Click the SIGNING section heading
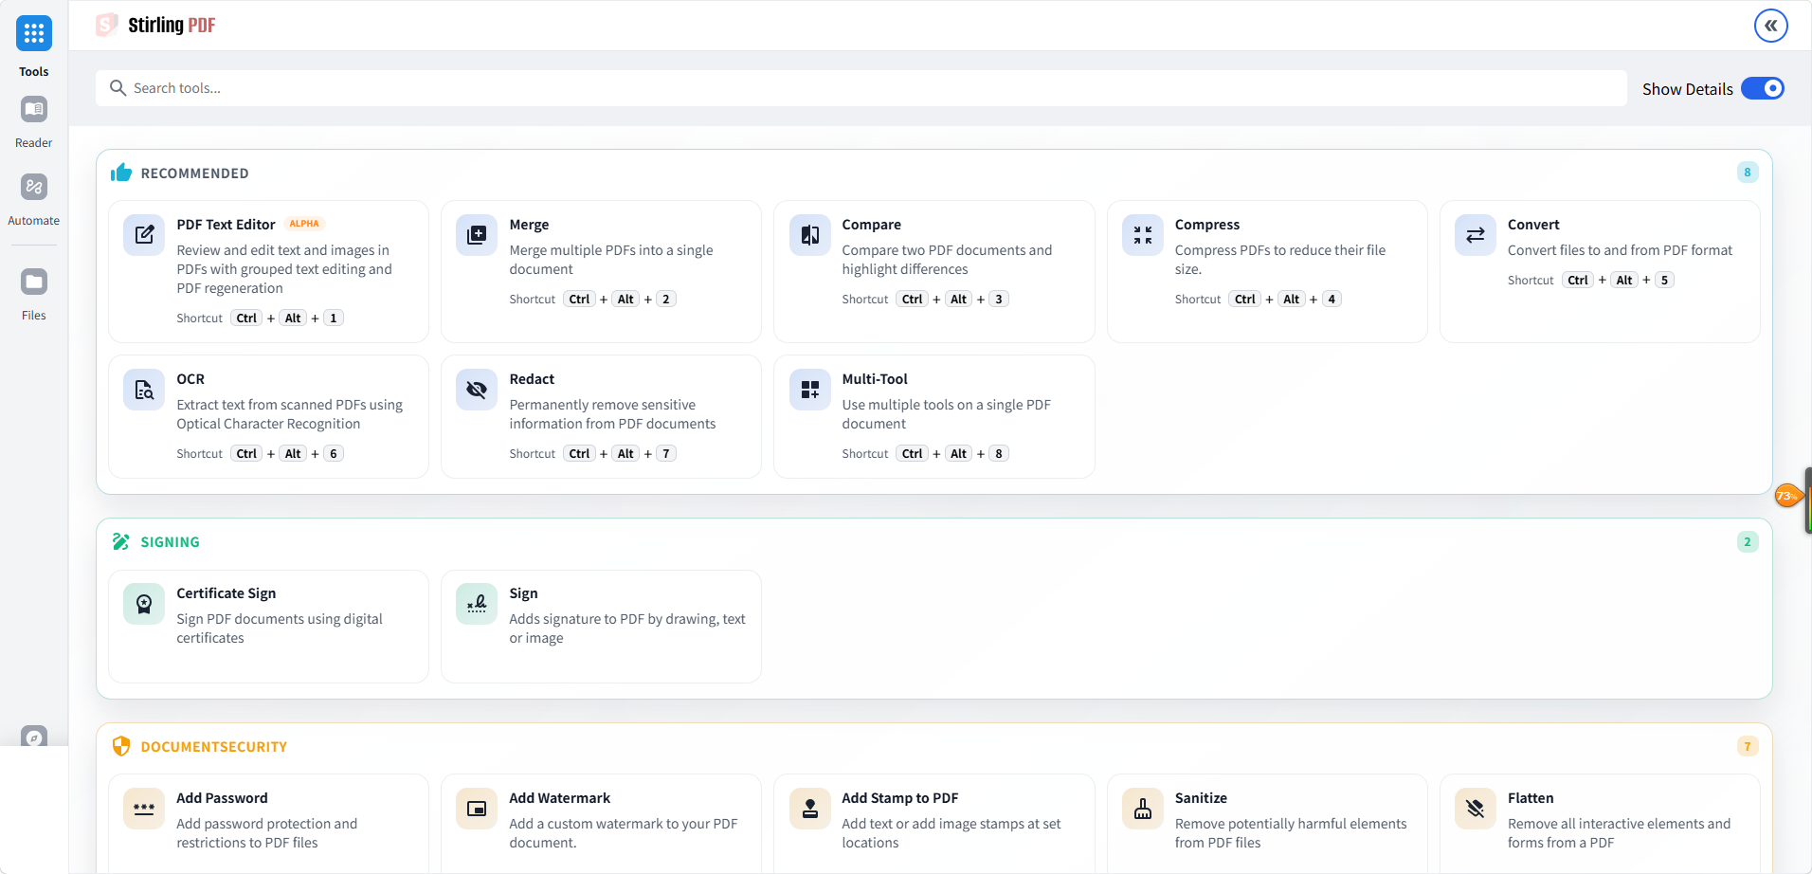 pos(171,542)
